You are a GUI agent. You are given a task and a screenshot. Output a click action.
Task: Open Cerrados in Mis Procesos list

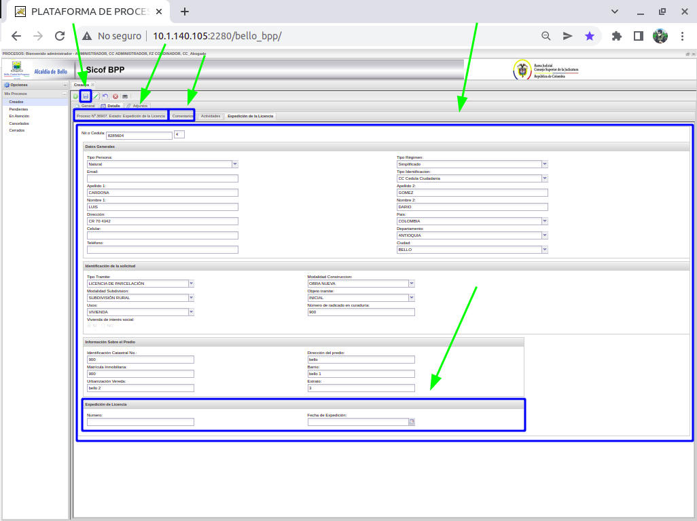click(17, 130)
